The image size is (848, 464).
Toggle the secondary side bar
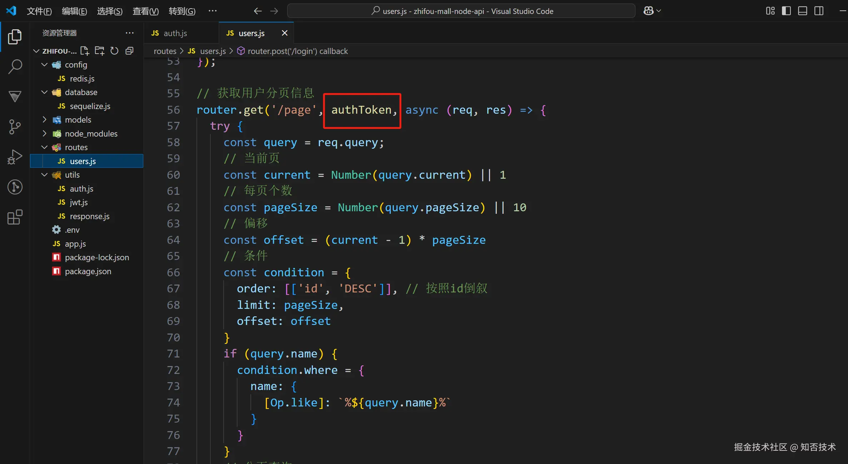[819, 11]
